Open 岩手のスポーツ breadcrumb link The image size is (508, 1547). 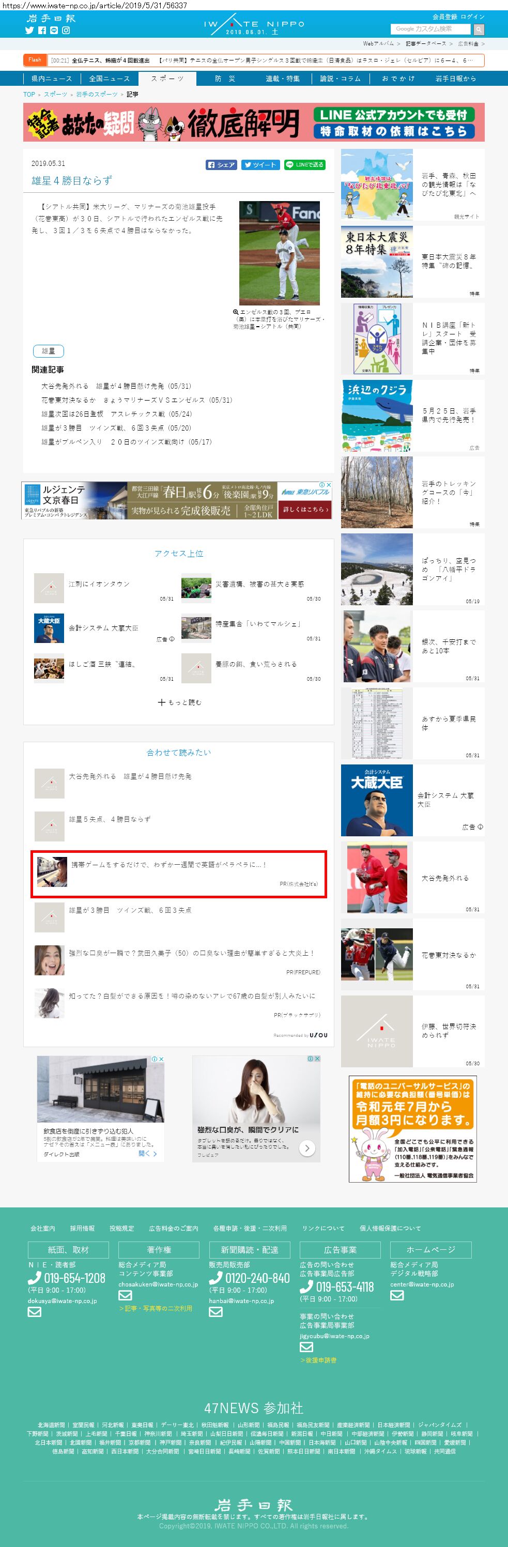(x=97, y=94)
